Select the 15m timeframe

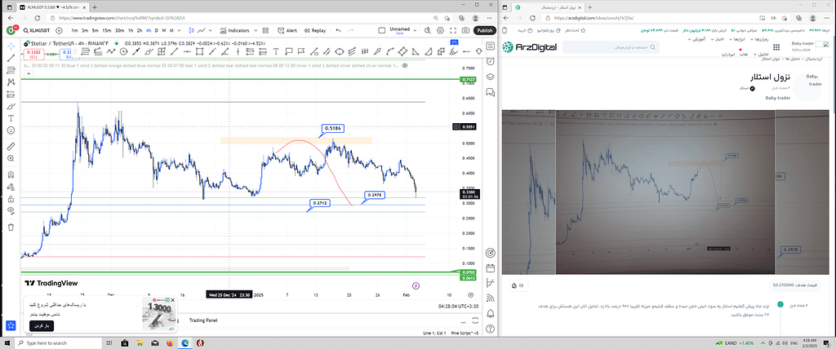click(x=106, y=30)
